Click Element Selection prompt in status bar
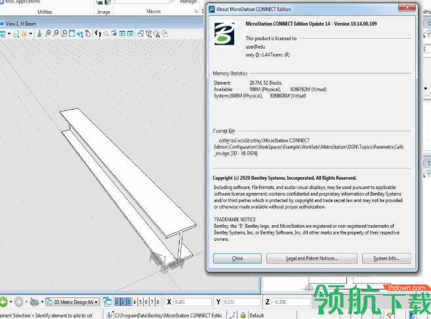Image resolution: width=431 pixels, height=319 pixels. (46, 316)
